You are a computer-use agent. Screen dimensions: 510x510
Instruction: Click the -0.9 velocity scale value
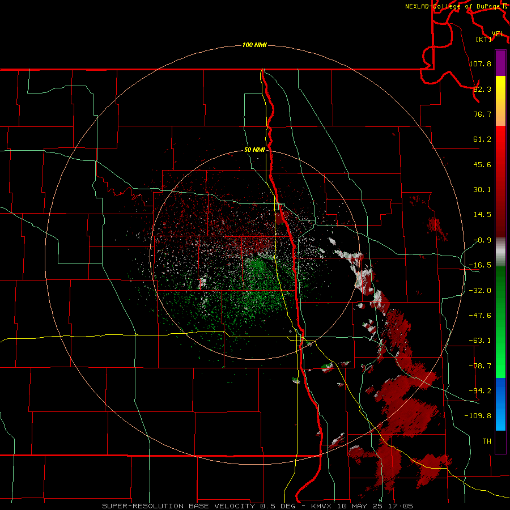pos(482,240)
